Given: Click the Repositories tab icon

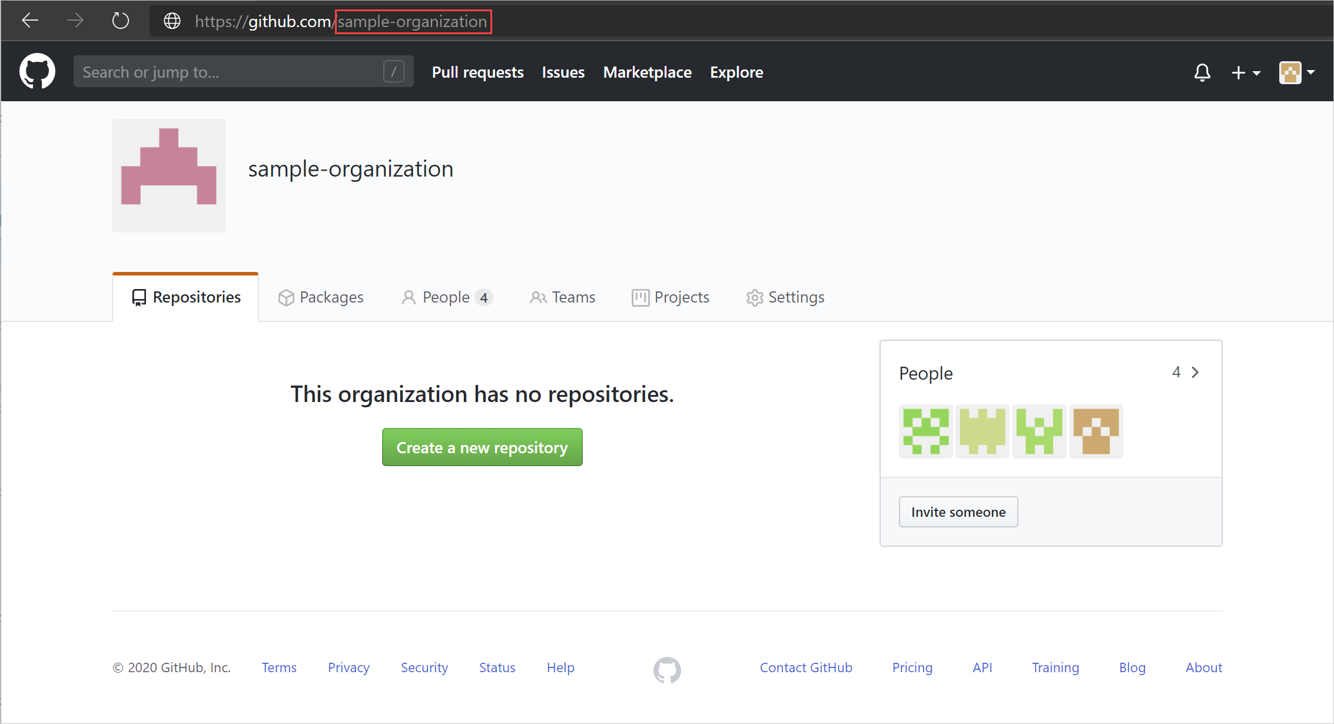Looking at the screenshot, I should 137,297.
